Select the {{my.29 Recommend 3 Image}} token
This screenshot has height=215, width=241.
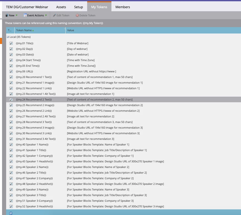[x=35, y=128]
